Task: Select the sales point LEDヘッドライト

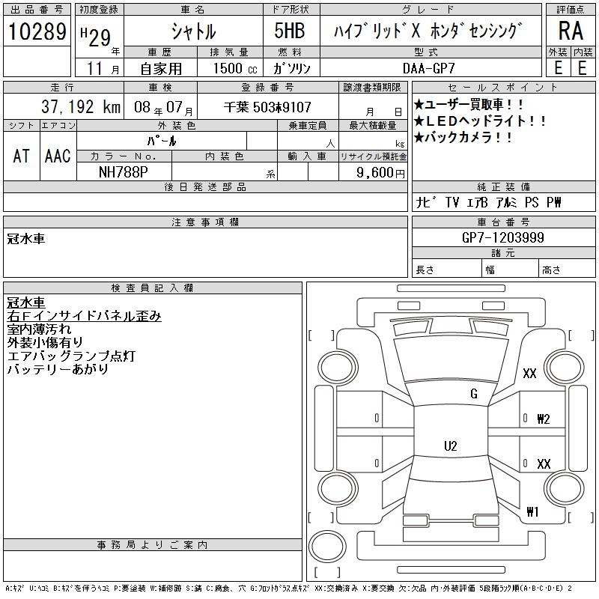Action: tap(480, 121)
